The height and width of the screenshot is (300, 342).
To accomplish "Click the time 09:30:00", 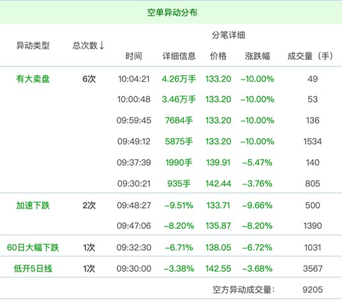I will tap(134, 268).
